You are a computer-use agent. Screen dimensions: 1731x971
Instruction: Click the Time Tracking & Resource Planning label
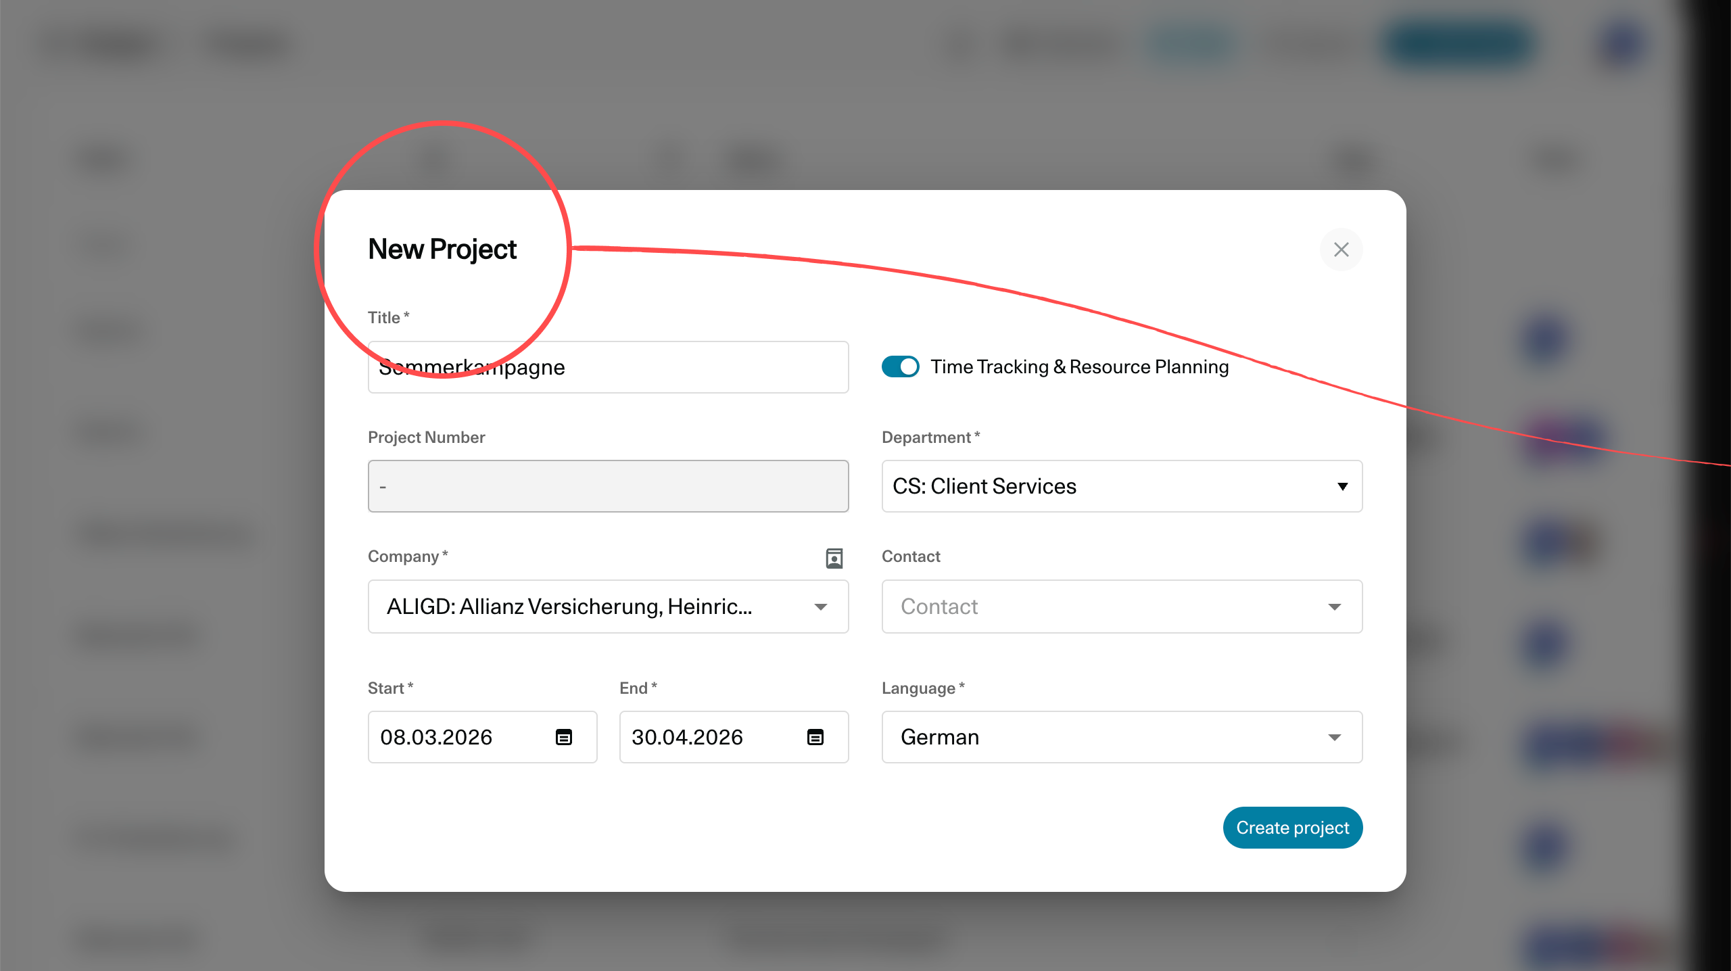[1079, 366]
